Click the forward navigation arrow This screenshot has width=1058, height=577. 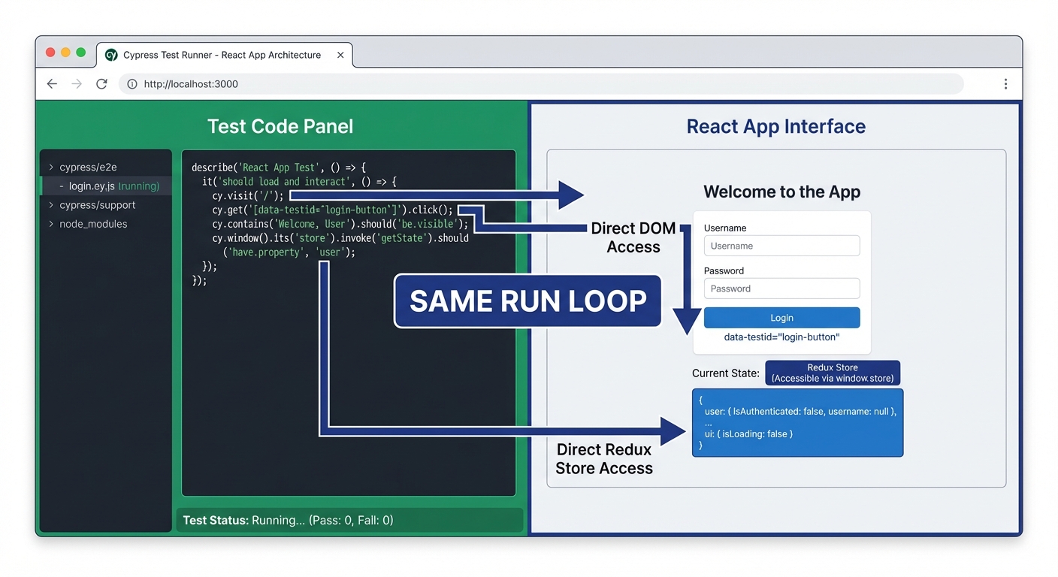point(77,83)
